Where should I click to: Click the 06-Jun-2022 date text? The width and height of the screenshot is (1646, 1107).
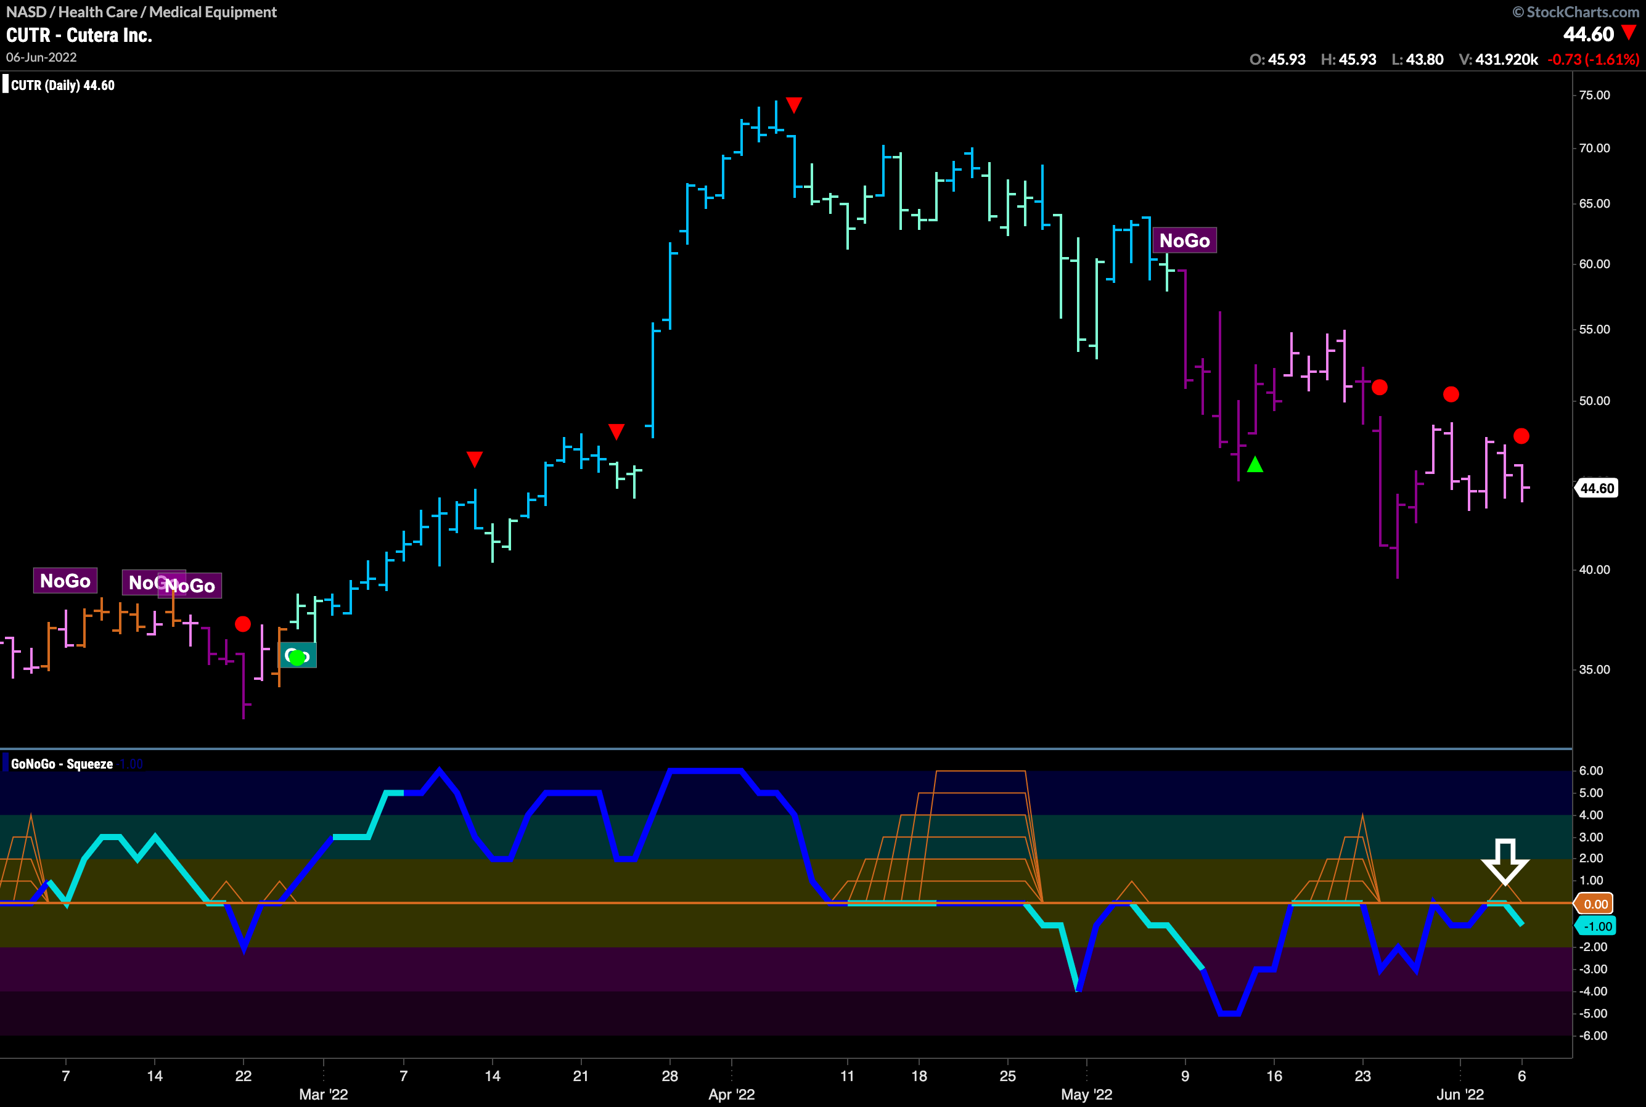point(41,57)
